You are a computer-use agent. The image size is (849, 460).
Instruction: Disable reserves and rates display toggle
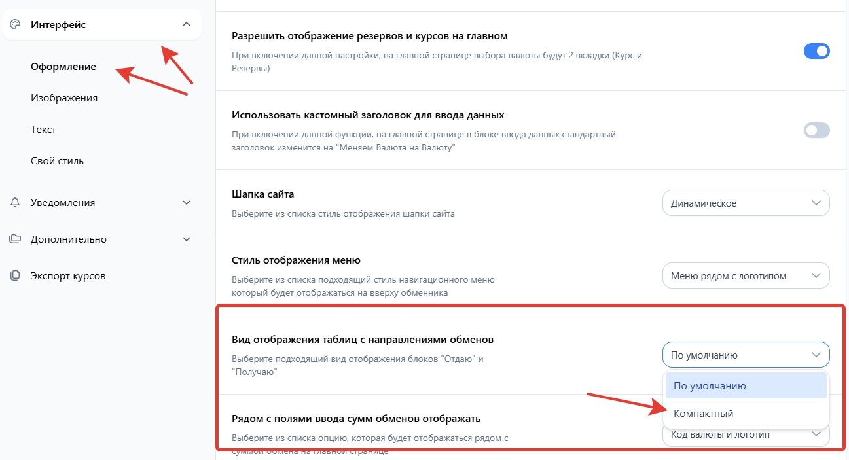pyautogui.click(x=816, y=51)
